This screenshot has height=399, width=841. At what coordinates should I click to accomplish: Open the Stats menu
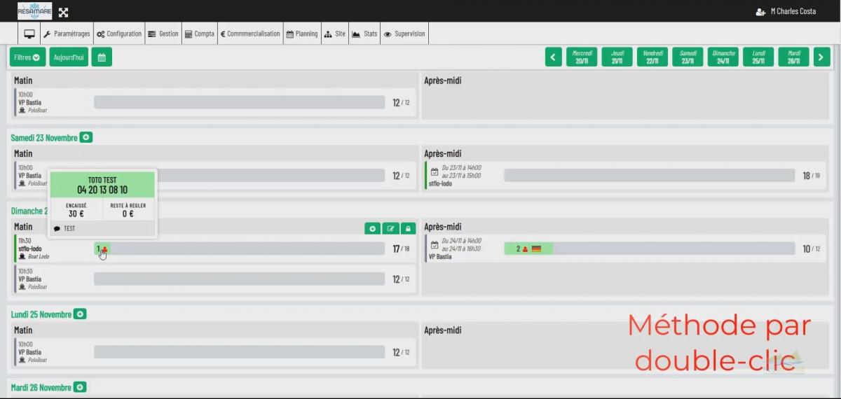tap(364, 34)
